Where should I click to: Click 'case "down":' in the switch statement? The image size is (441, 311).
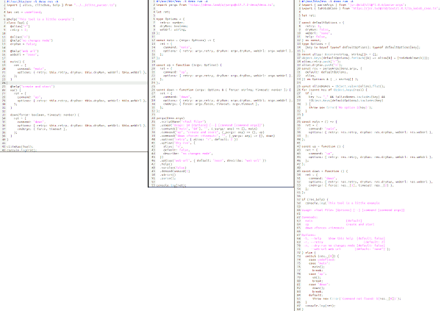(x=320, y=285)
